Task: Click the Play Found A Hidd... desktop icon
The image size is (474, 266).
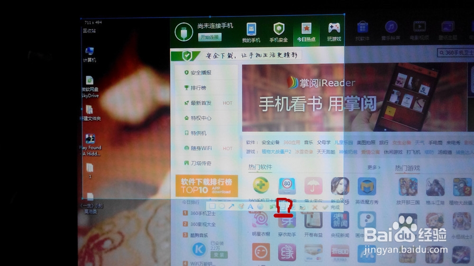Action: pyautogui.click(x=91, y=145)
